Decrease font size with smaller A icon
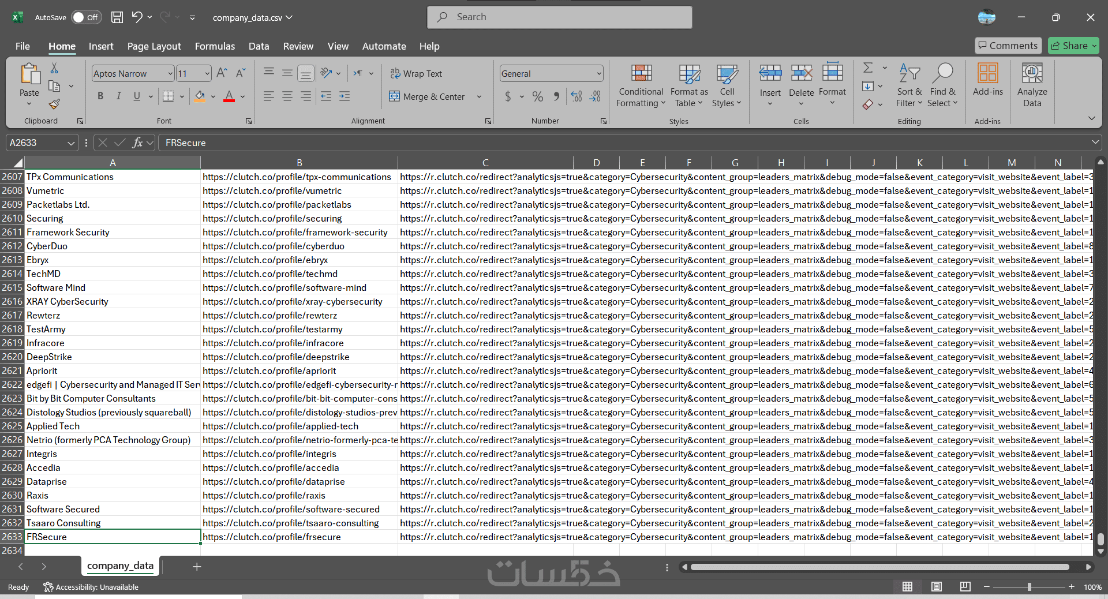The height and width of the screenshot is (599, 1108). coord(241,73)
